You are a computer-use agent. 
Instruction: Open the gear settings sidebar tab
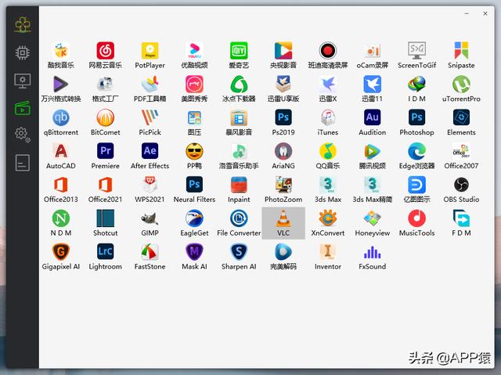pos(23,134)
